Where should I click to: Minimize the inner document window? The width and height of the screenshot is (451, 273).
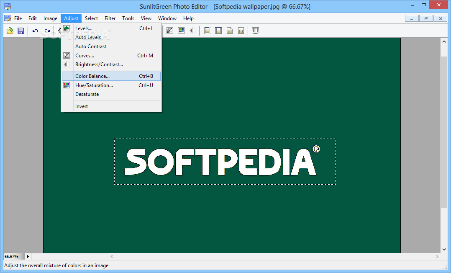[412, 18]
